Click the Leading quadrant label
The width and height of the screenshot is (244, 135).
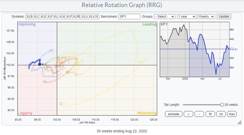click(149, 24)
